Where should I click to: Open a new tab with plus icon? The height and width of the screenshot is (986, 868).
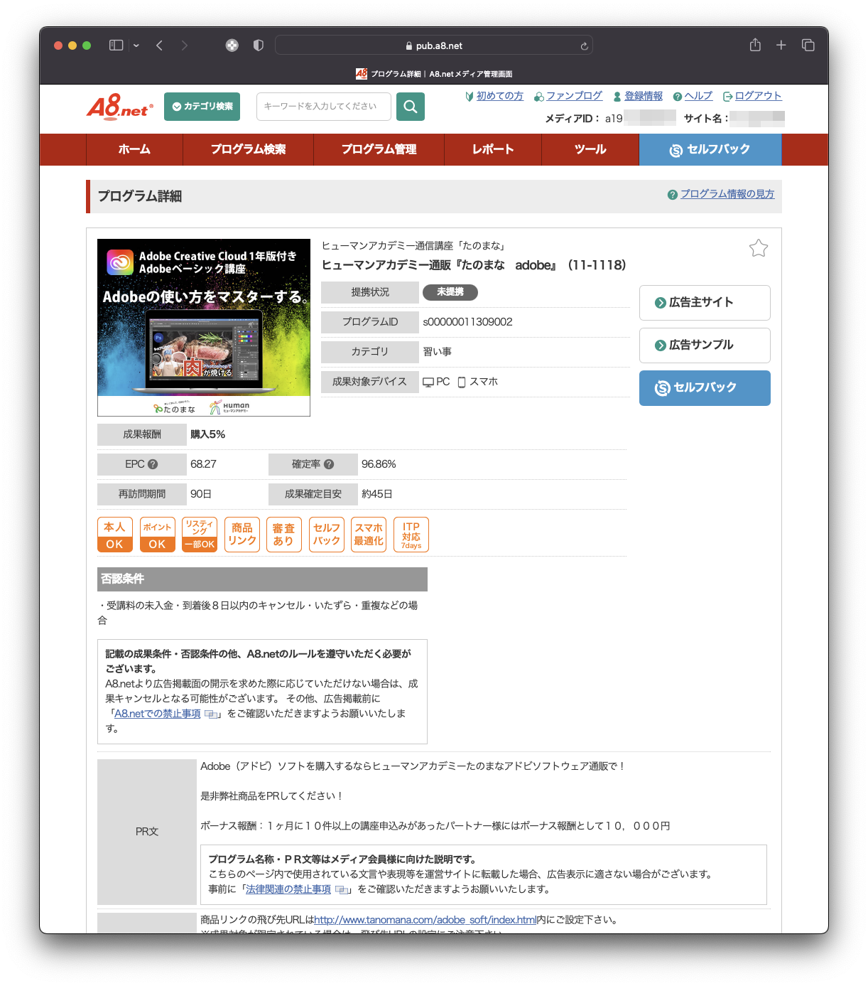pyautogui.click(x=781, y=45)
